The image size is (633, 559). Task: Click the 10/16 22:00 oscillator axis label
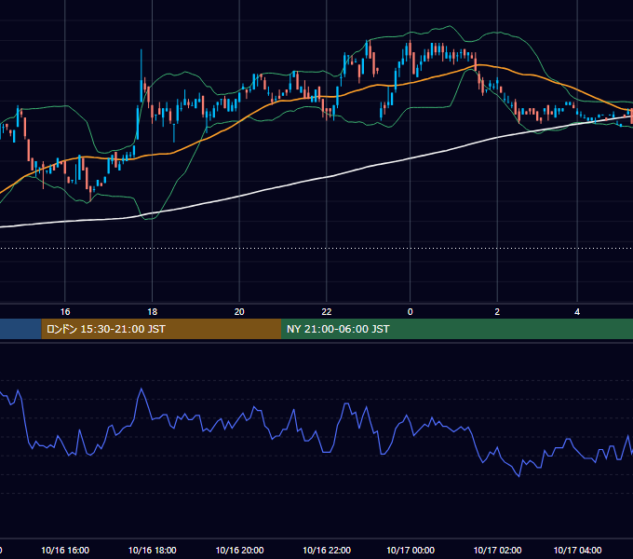tap(327, 550)
